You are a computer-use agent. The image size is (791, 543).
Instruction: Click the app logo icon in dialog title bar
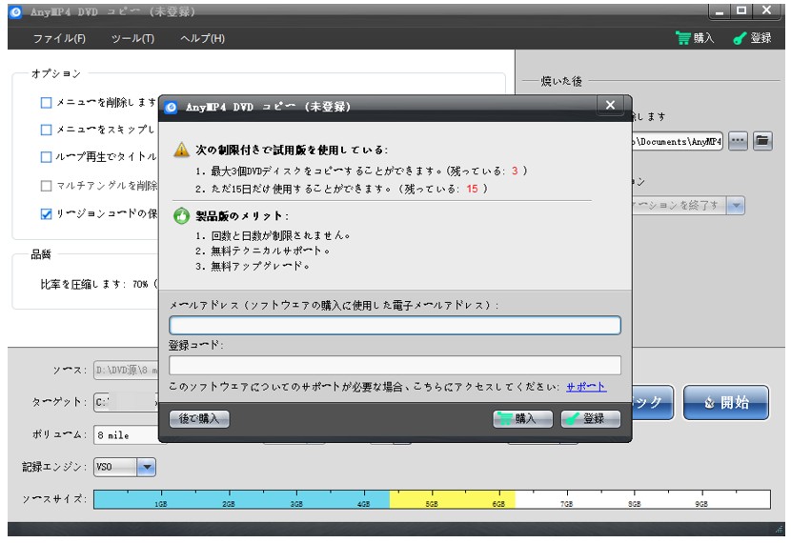click(171, 107)
